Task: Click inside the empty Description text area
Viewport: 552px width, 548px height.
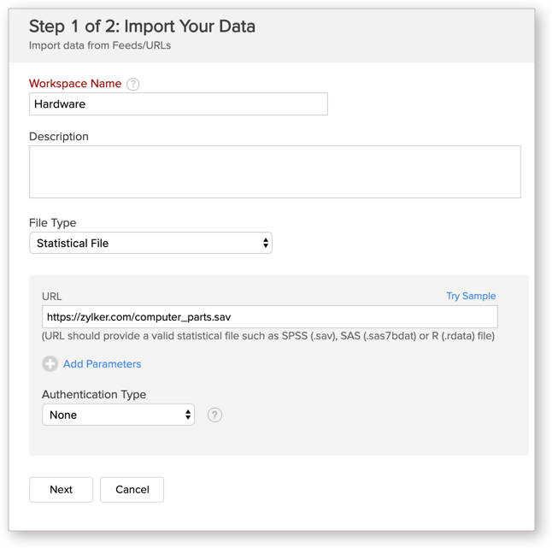Action: click(274, 172)
